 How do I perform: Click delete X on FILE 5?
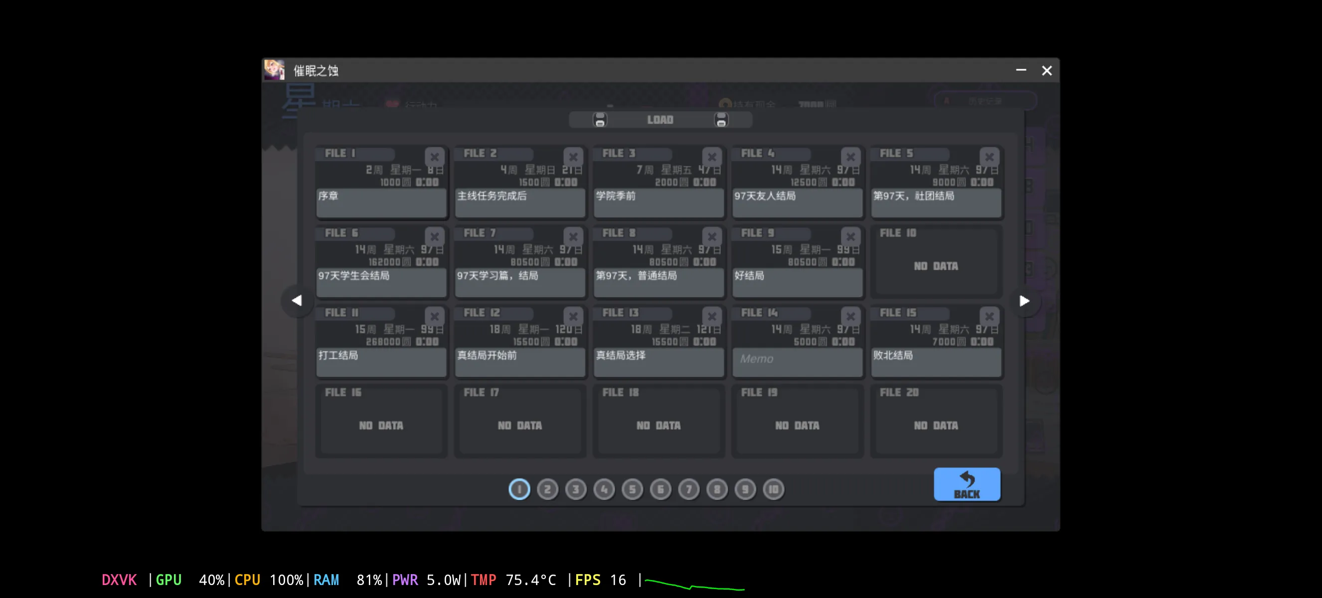(989, 157)
